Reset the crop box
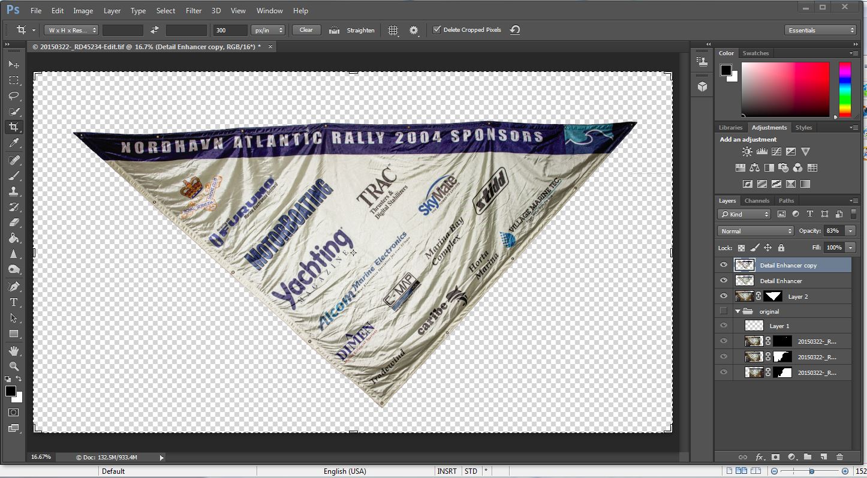Screen dimensions: 867x478 tap(514, 30)
